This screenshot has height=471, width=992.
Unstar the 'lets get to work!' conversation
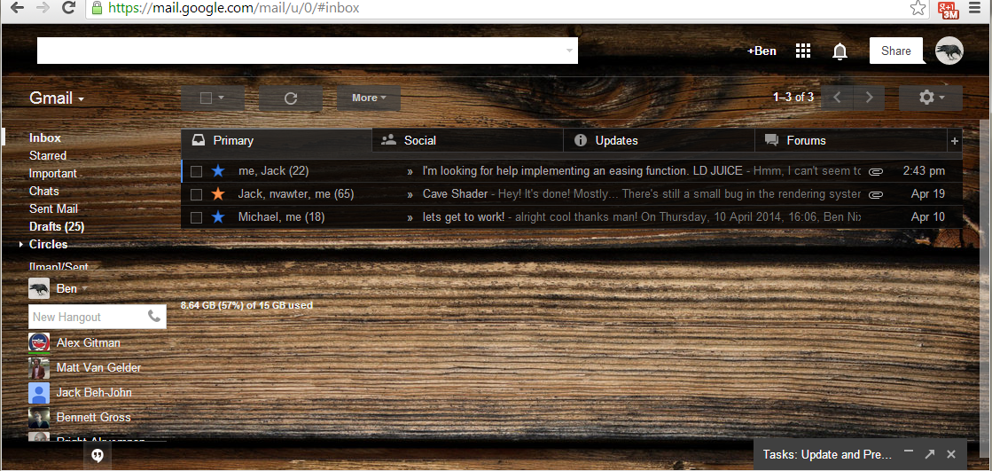218,217
